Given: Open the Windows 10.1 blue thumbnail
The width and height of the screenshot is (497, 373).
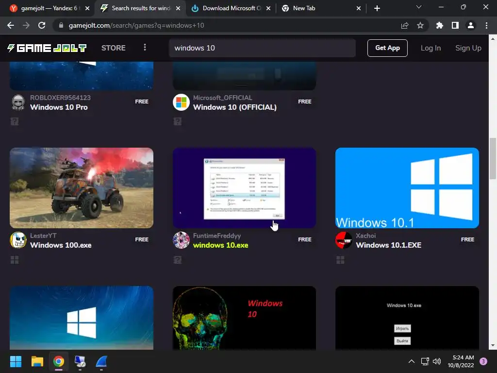Looking at the screenshot, I should (x=407, y=188).
